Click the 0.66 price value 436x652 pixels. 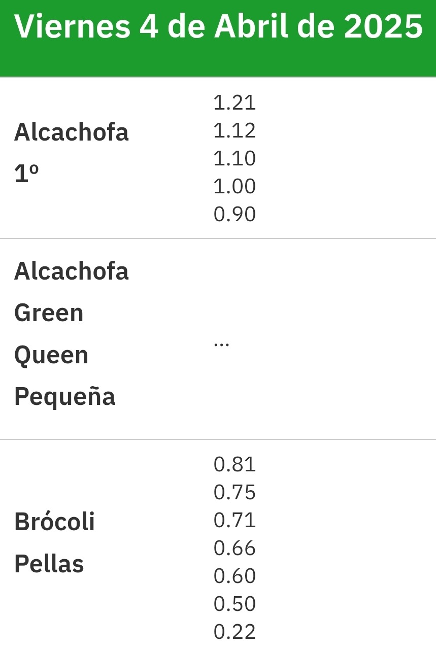tap(234, 548)
